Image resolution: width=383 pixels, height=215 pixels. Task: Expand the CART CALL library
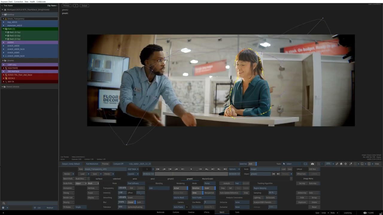pos(4,65)
